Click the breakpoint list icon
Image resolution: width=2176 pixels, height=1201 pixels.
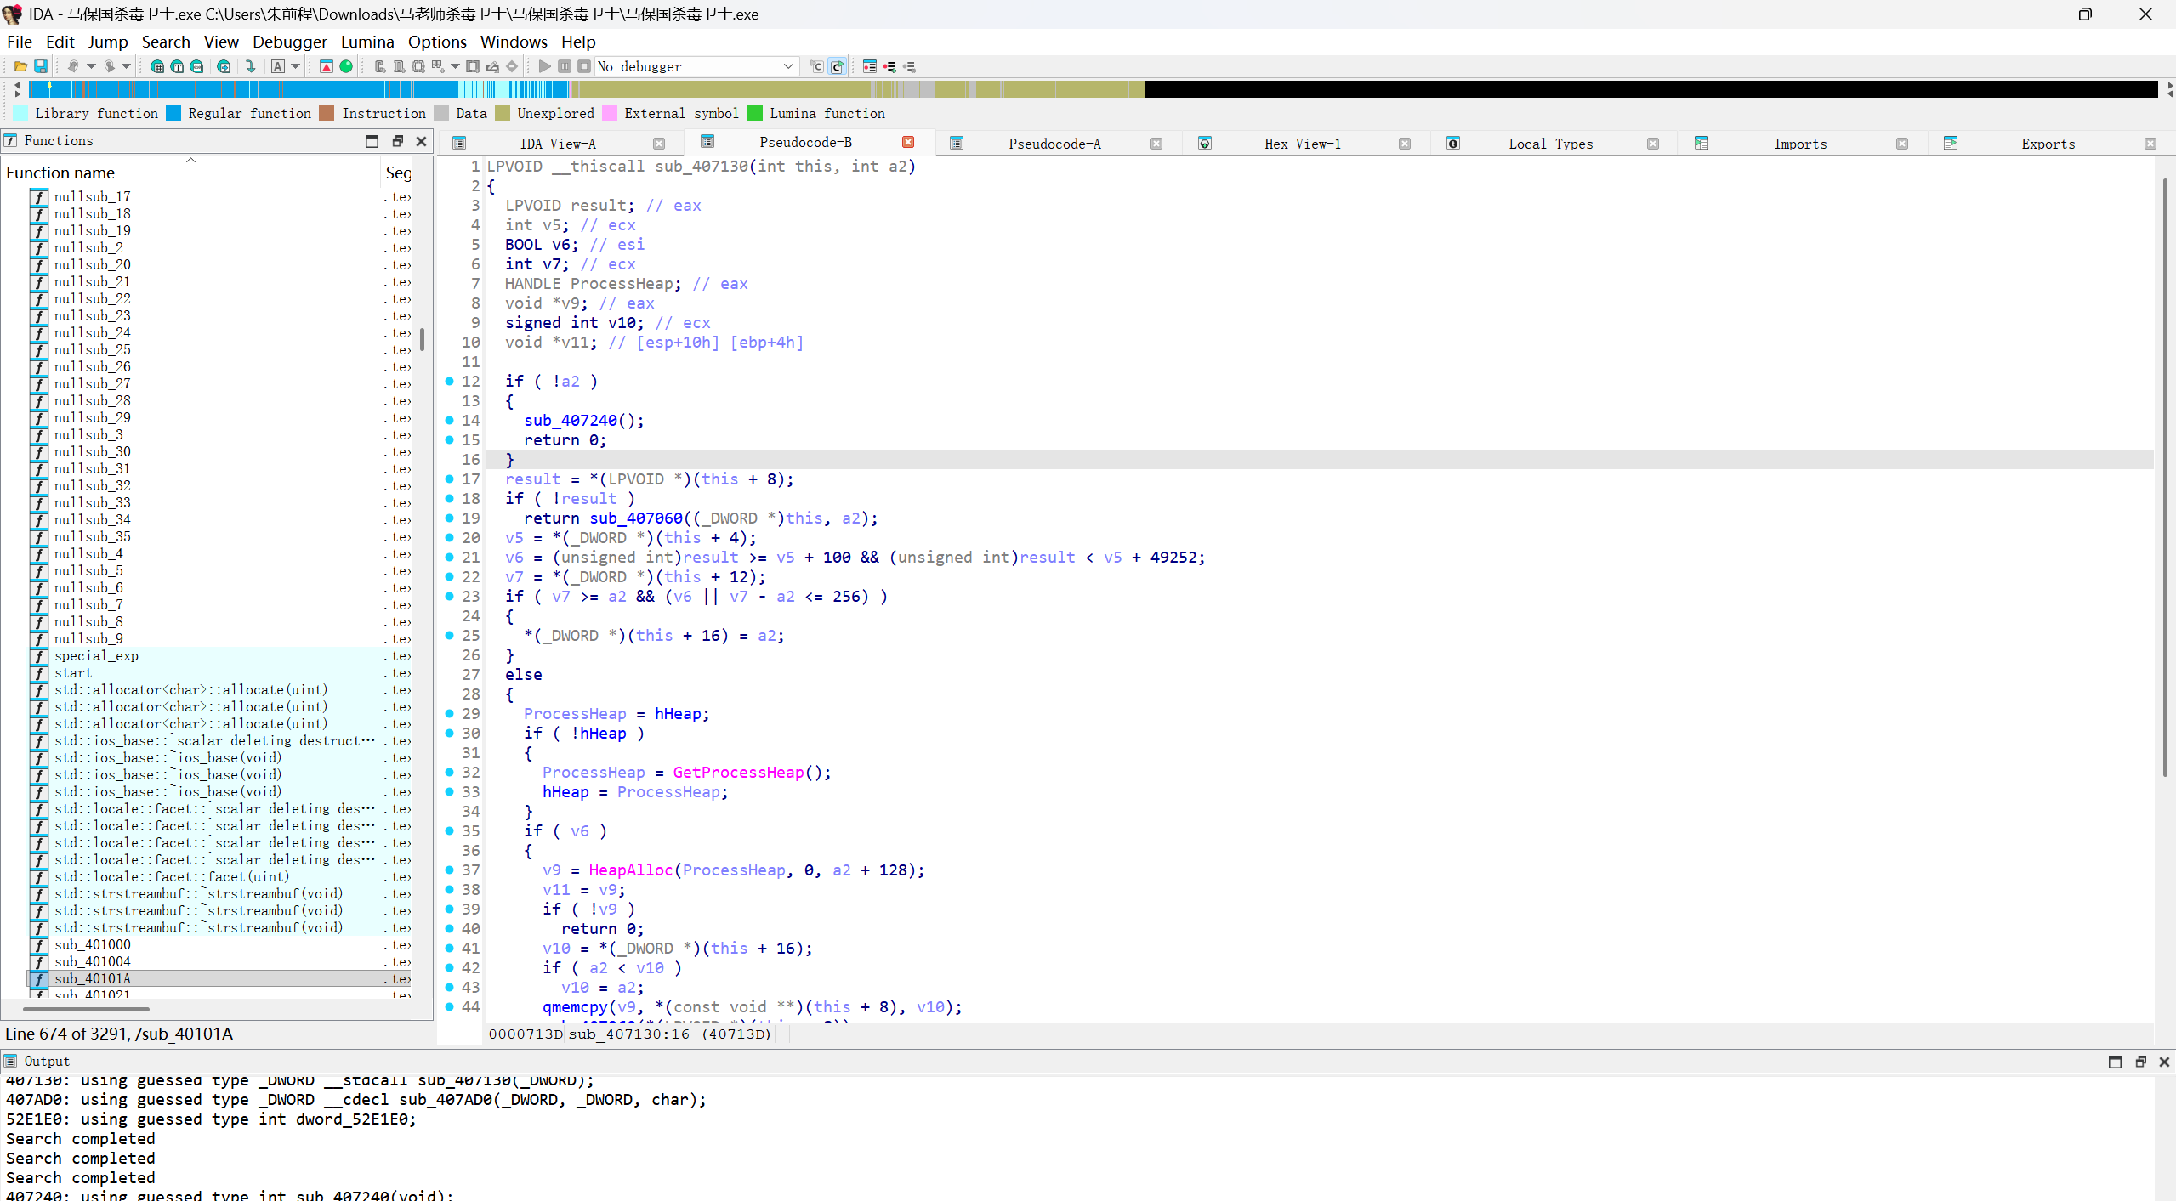pos(869,66)
